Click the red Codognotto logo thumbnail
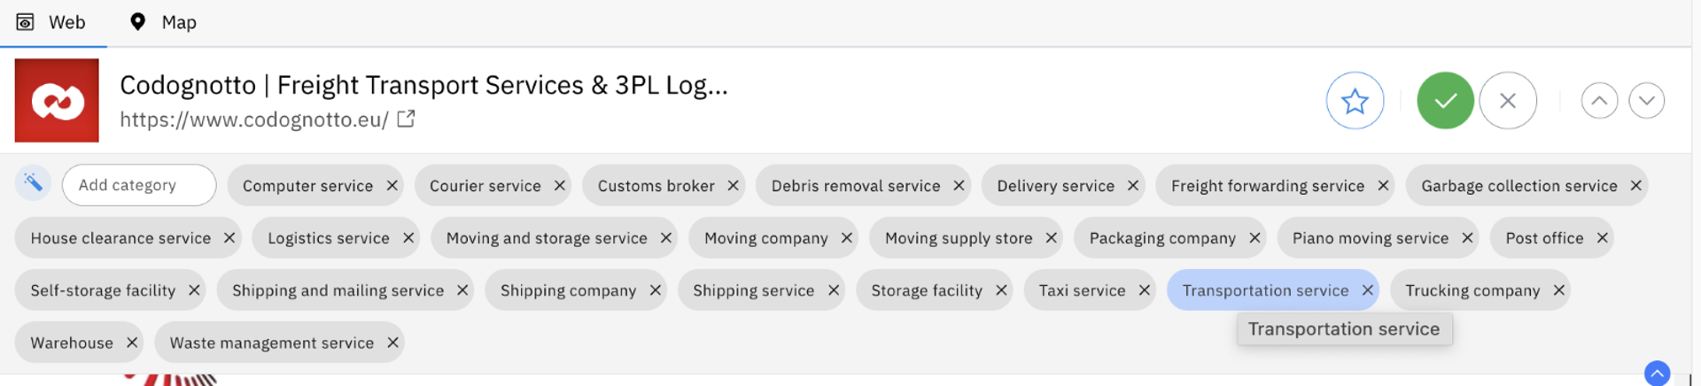 pyautogui.click(x=57, y=100)
